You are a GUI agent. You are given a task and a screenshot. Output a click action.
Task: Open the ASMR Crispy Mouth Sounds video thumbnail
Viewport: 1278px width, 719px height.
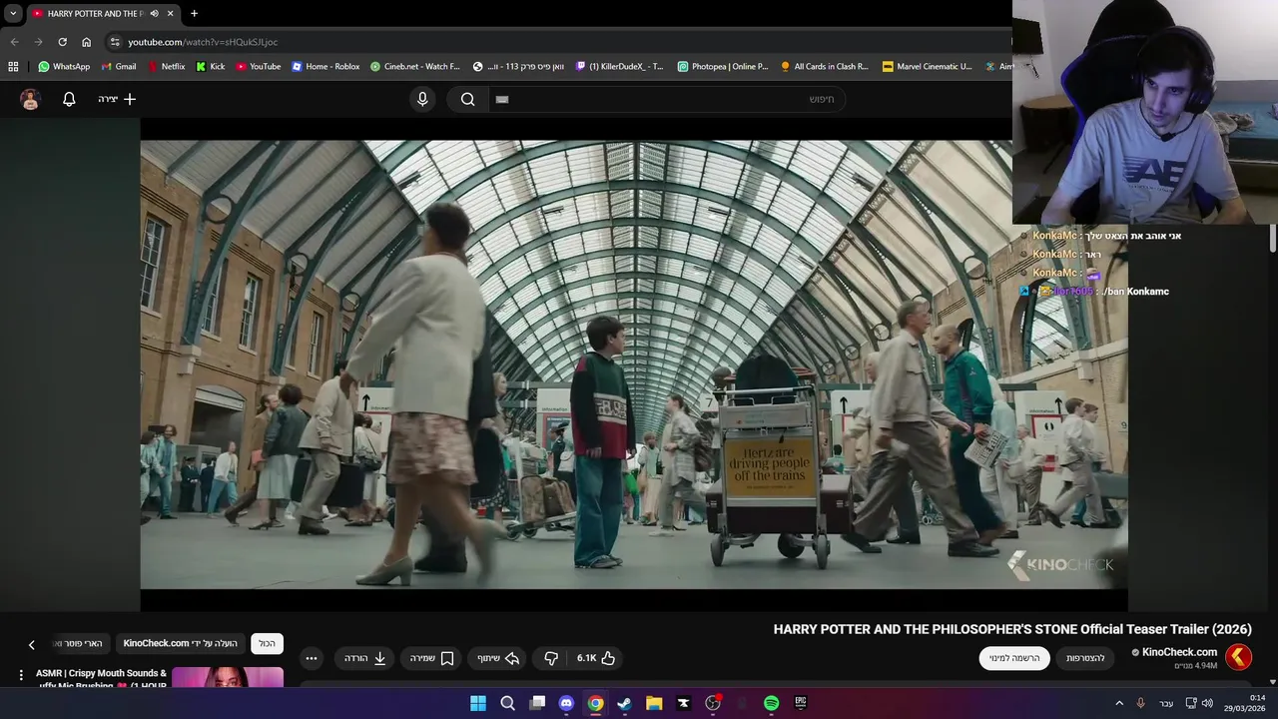pos(228,677)
